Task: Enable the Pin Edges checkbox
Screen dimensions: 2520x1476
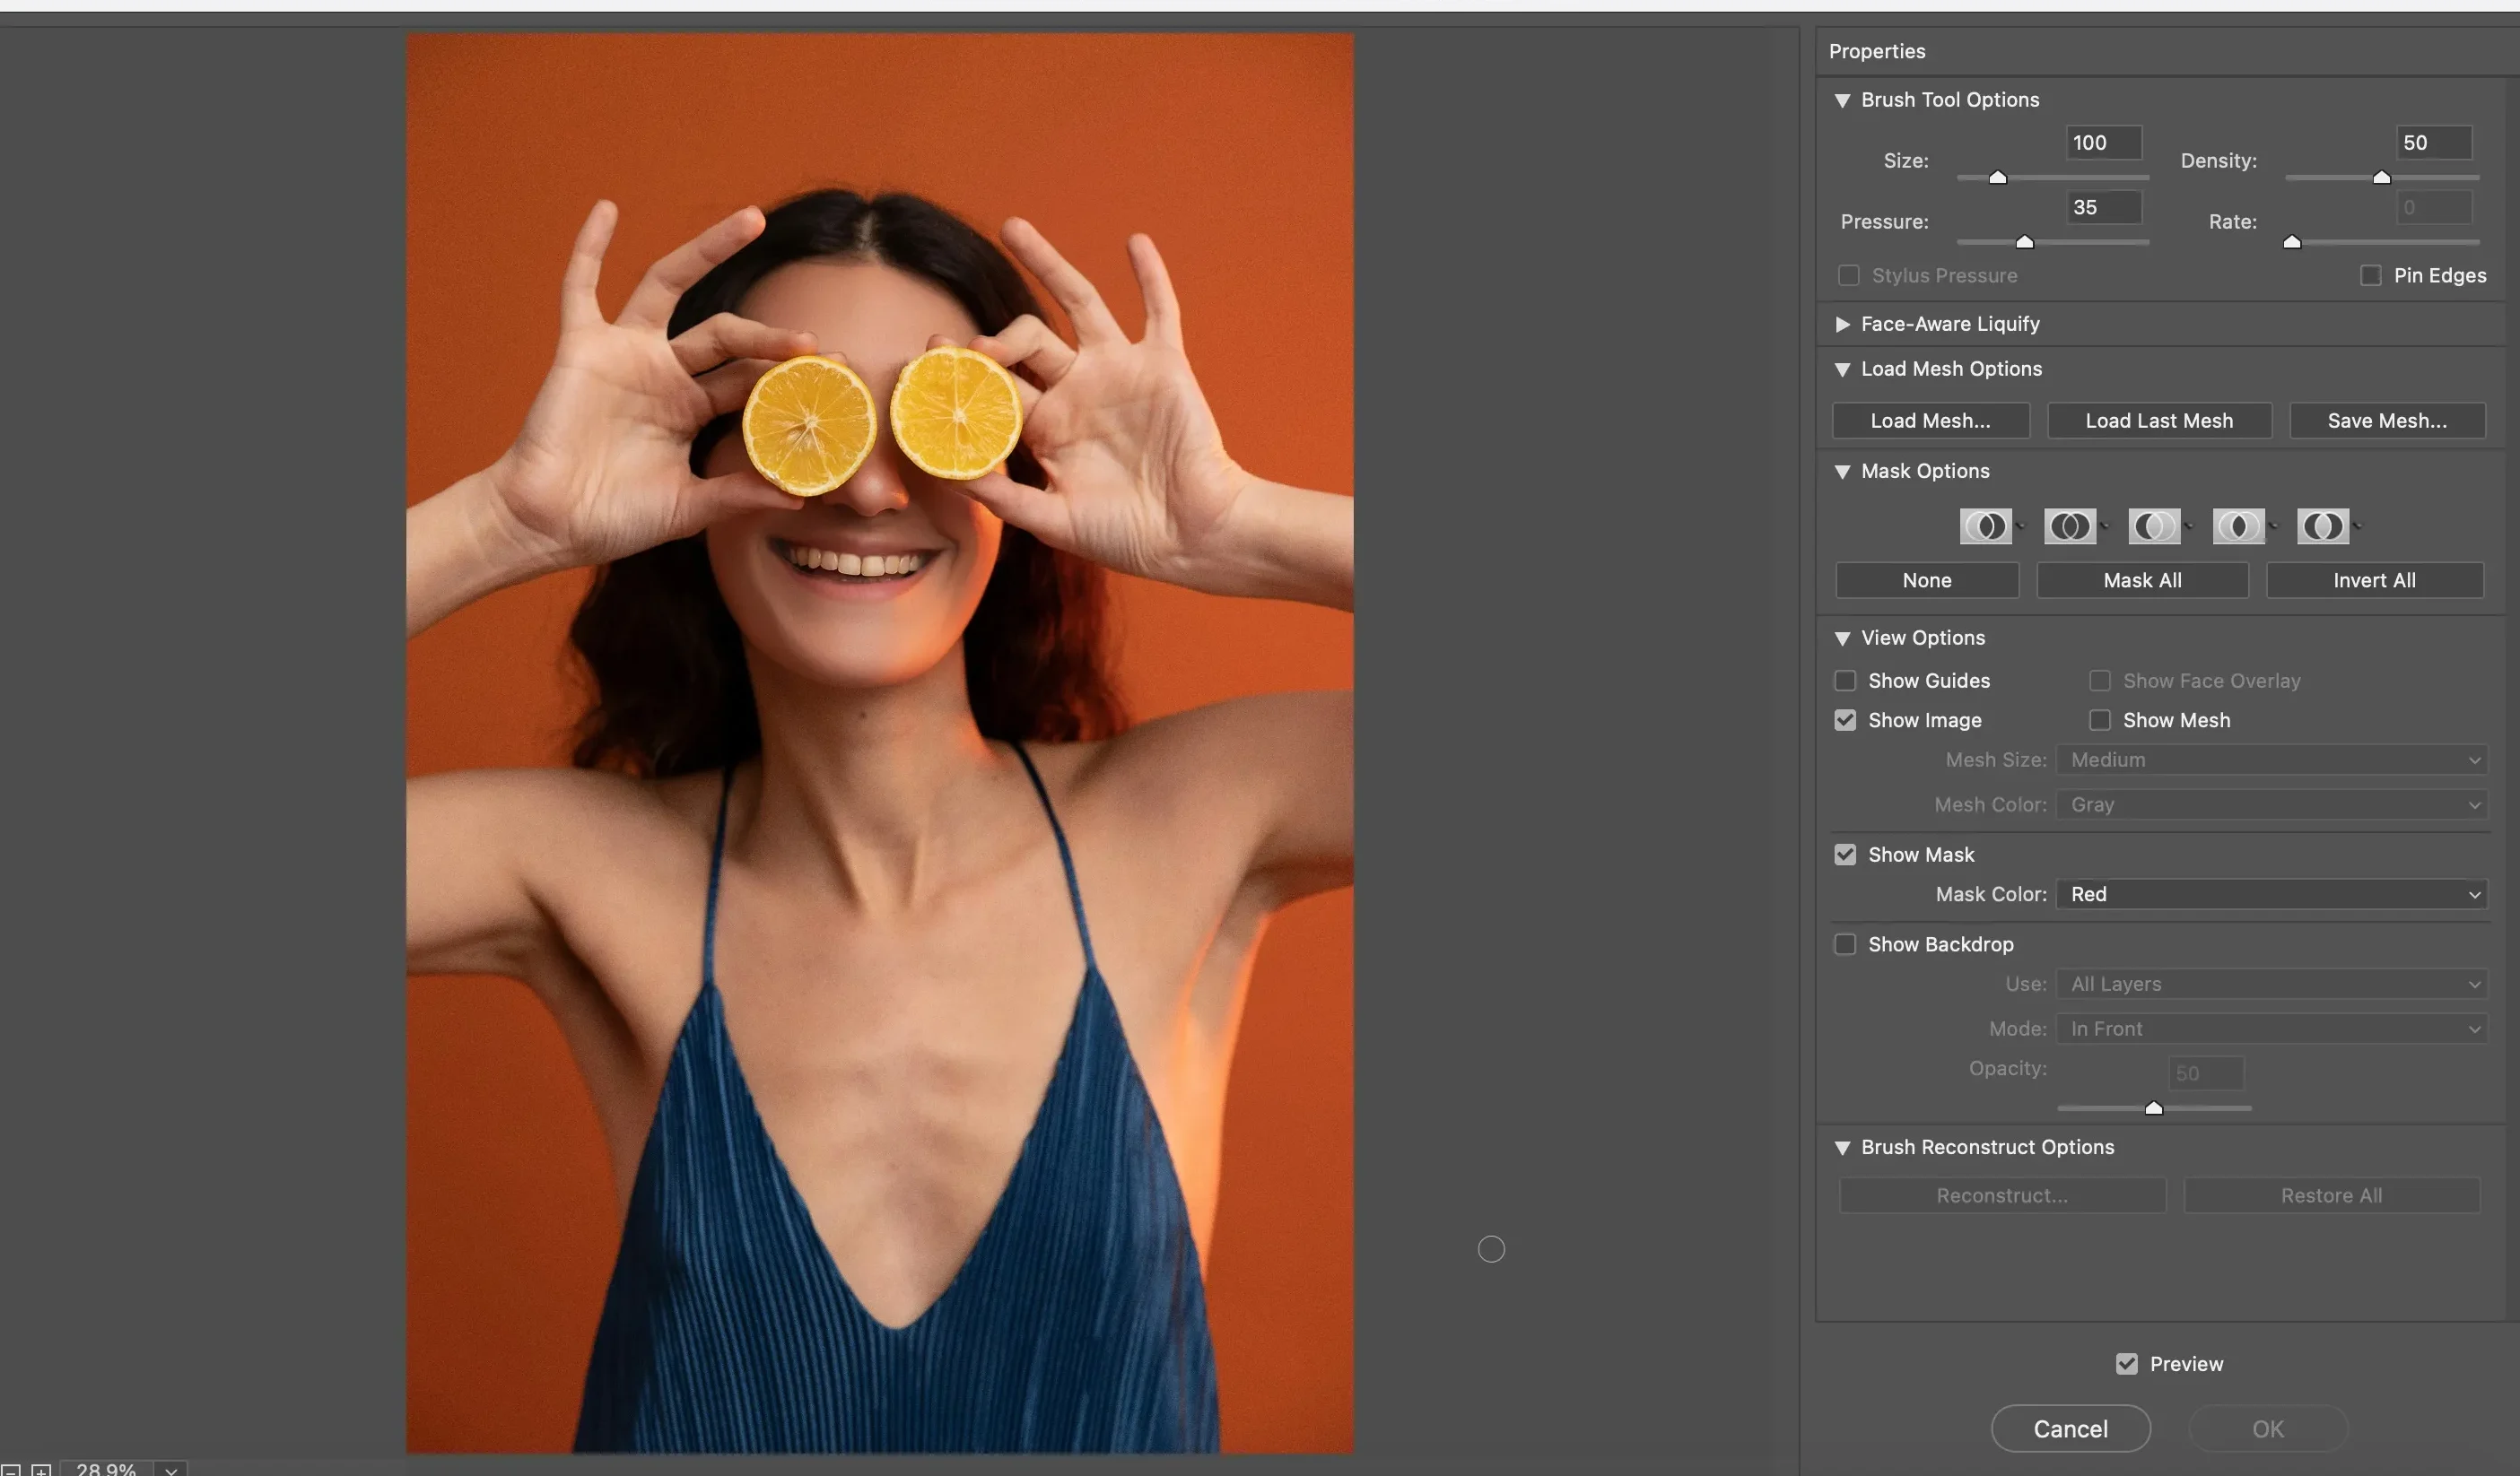Action: (2370, 274)
